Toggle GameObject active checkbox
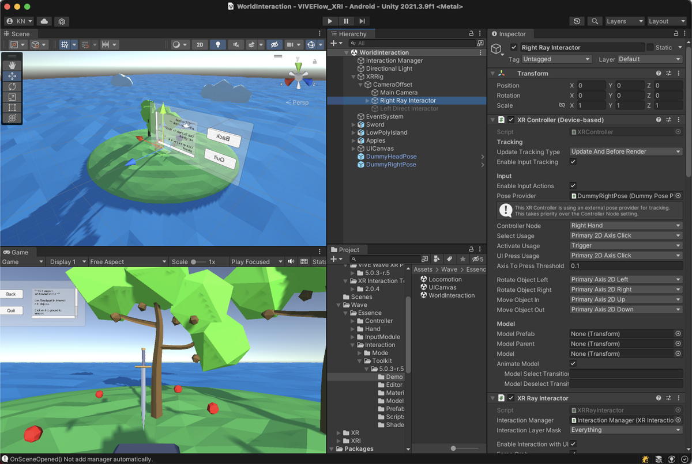 click(x=514, y=47)
